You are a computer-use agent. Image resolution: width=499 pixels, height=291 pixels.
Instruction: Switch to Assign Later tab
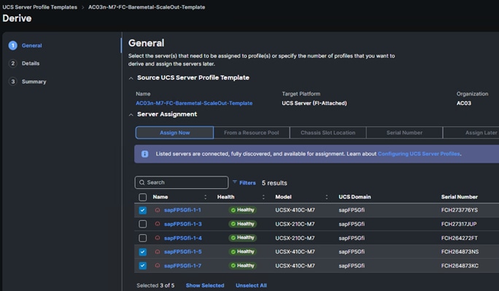[x=471, y=133]
